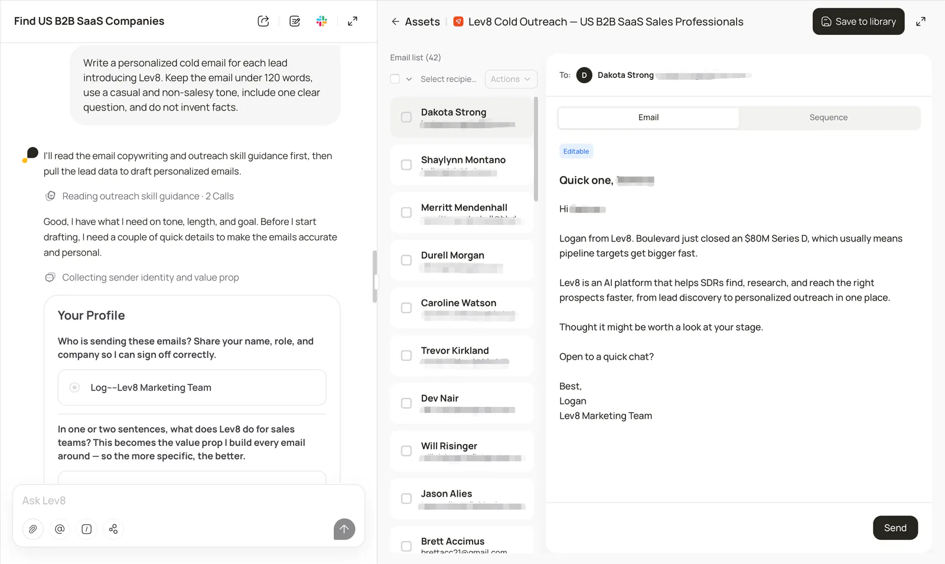The width and height of the screenshot is (945, 564).
Task: Click the Find US B2B SaaS Companies title
Action: (x=89, y=21)
